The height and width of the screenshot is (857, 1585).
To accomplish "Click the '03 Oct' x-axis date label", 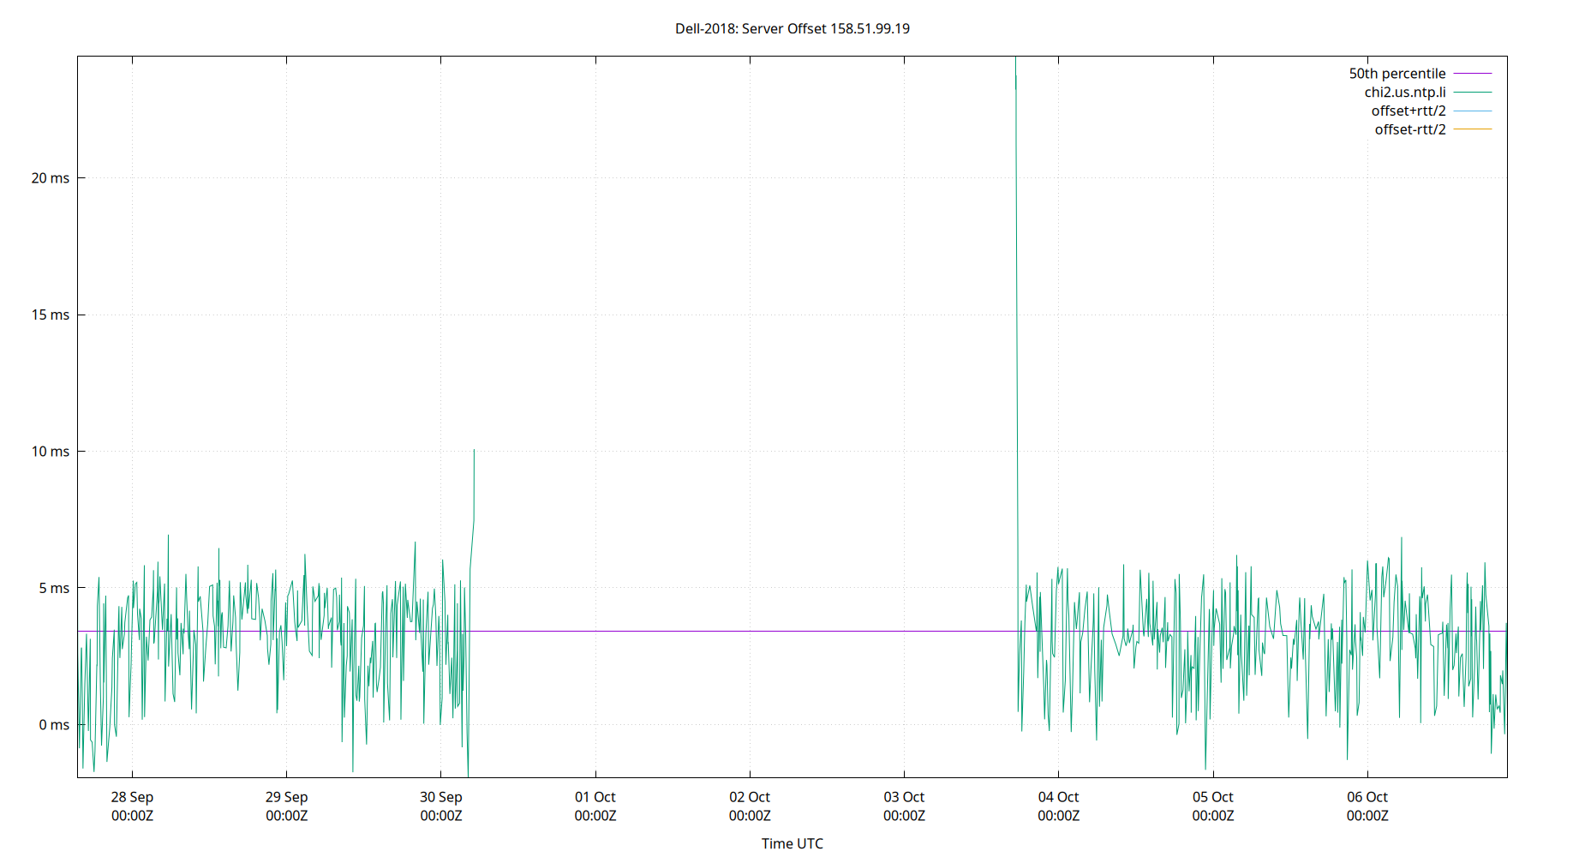I will [904, 797].
